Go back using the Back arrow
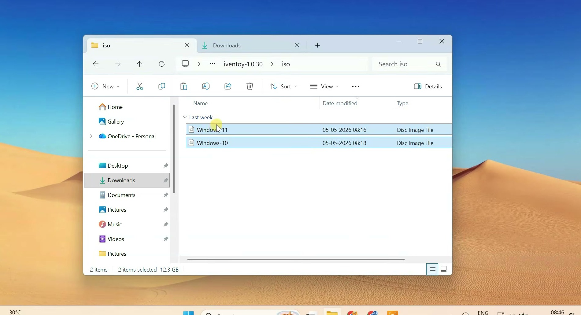 coord(96,64)
